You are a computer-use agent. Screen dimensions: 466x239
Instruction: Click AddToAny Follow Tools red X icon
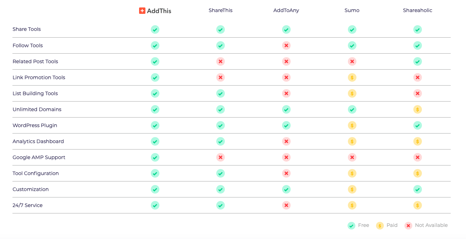[x=286, y=45]
